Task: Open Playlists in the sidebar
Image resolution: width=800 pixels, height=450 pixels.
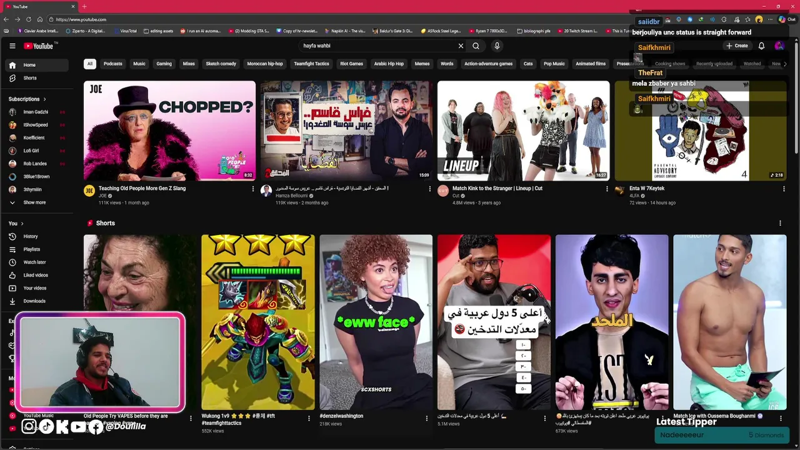Action: pos(38,249)
